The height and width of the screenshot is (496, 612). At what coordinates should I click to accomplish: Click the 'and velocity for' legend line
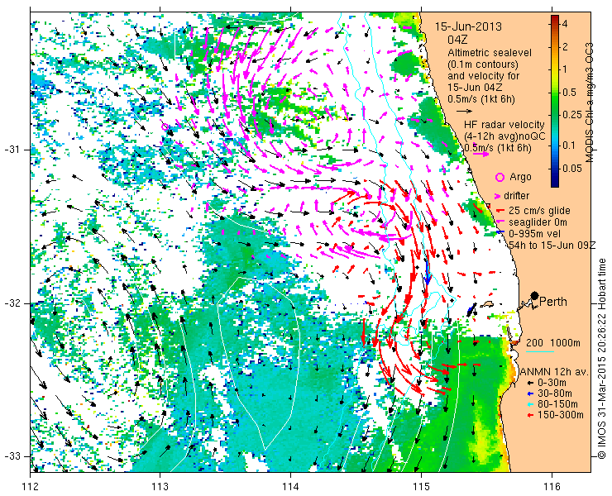pos(484,76)
